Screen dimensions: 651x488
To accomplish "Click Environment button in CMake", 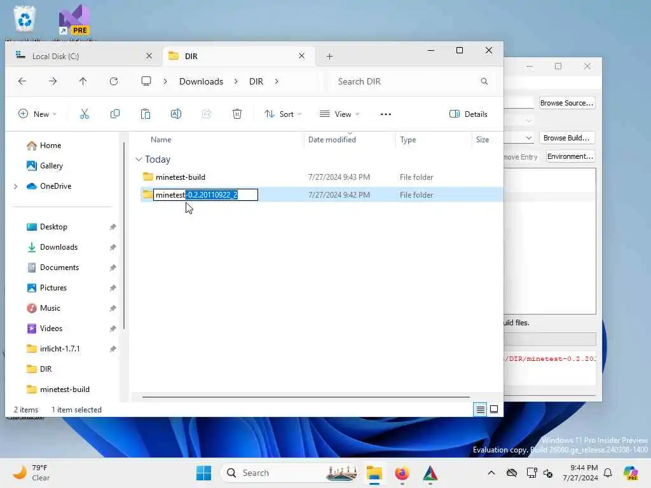I will click(x=570, y=156).
